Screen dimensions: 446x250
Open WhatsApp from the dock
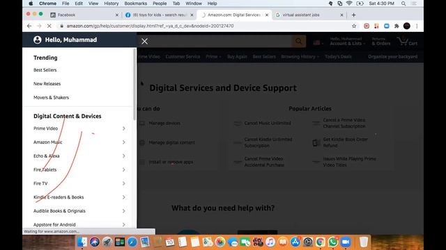(333, 242)
